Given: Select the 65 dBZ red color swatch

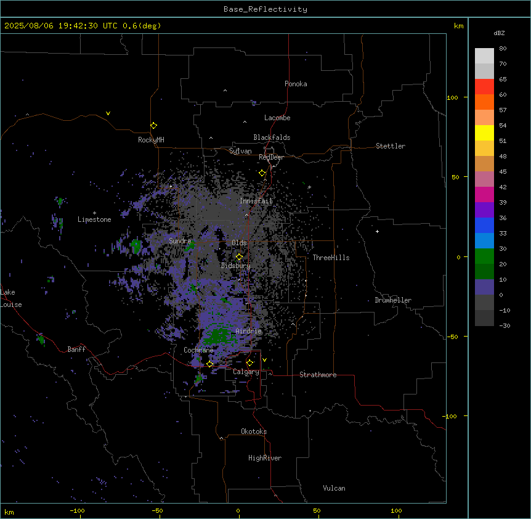Looking at the screenshot, I should pyautogui.click(x=484, y=87).
